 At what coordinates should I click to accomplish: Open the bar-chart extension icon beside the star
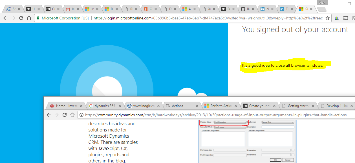tap(337, 18)
